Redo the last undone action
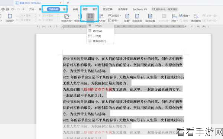This screenshot has width=223, height=139. (x=18, y=9)
